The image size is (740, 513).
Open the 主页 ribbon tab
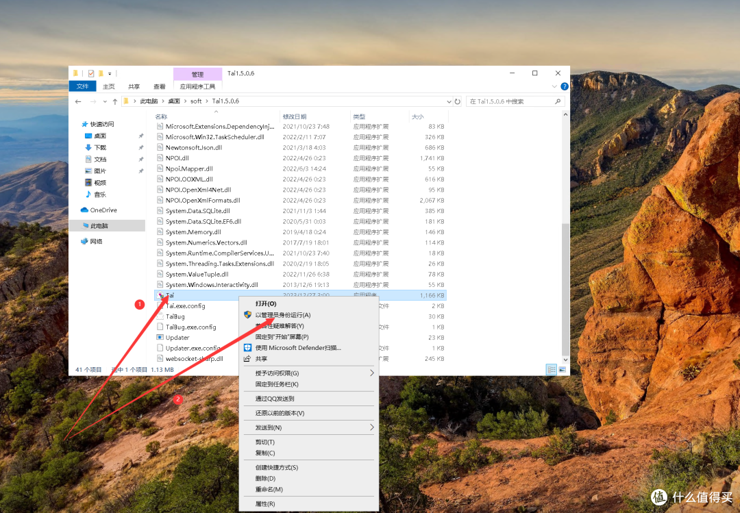[x=109, y=86]
